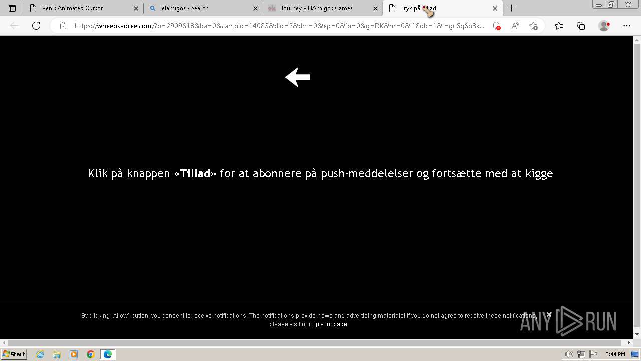Switch to the elamigos - Search tab
This screenshot has height=361, width=641.
tap(203, 8)
